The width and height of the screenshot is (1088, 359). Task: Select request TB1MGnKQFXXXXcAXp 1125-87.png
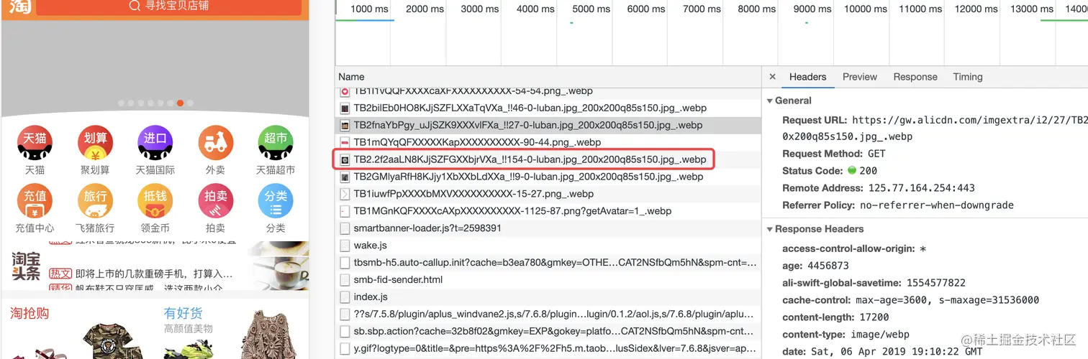(549, 211)
